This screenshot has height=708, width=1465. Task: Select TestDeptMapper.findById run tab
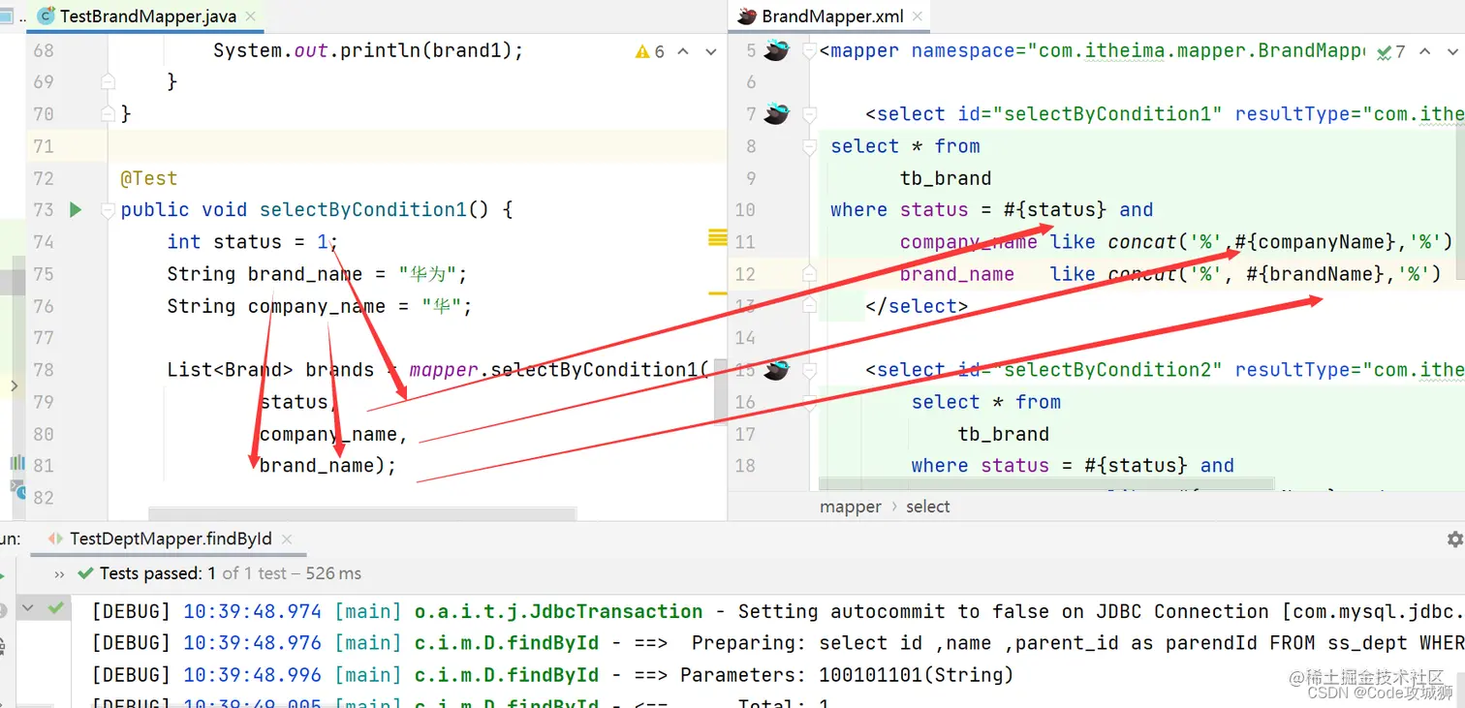click(x=171, y=539)
